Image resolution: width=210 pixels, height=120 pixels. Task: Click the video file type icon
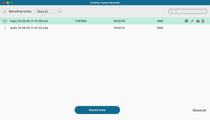coord(5,21)
